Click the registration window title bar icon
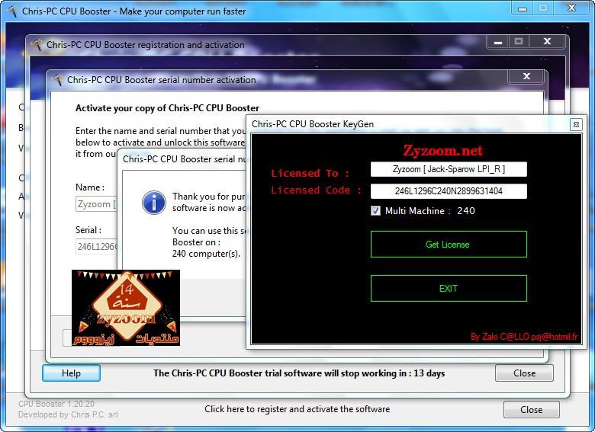The width and height of the screenshot is (595, 432). (37, 45)
